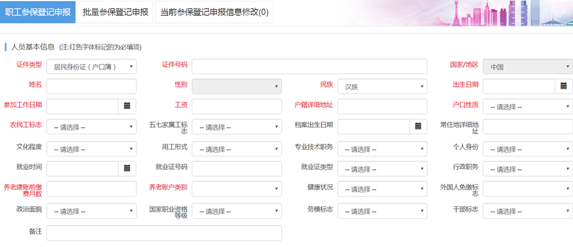The height and width of the screenshot is (247, 573).
Task: Open calendar picker for 档案出生日期
Action: 418,127
